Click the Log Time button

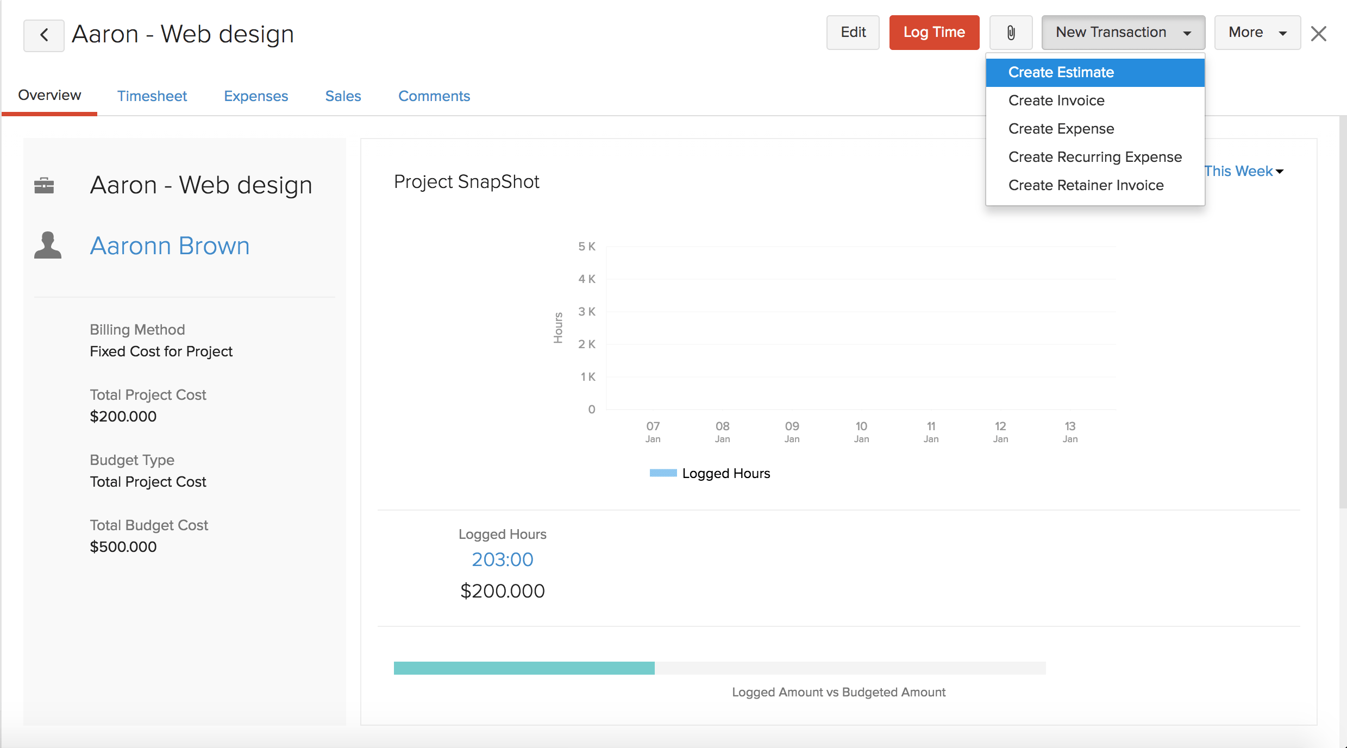(x=933, y=32)
